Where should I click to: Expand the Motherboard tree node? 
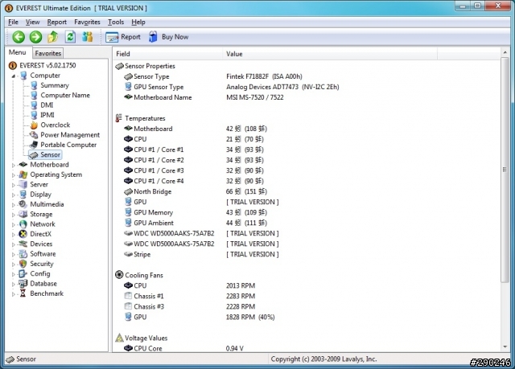click(x=13, y=165)
